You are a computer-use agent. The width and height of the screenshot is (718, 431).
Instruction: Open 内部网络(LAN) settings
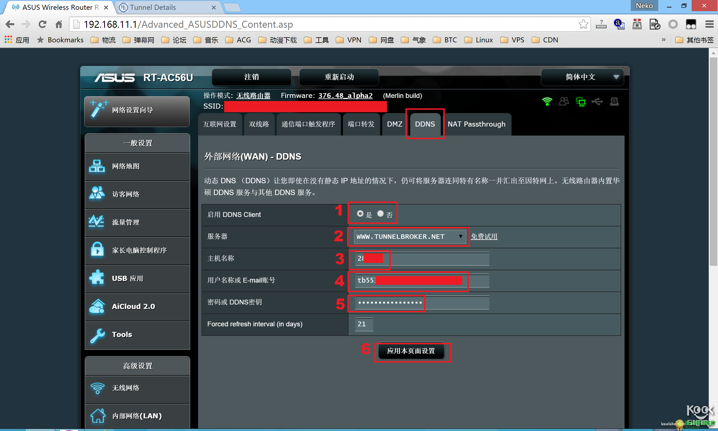137,416
